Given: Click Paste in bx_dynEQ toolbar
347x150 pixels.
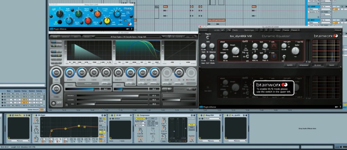Looking at the screenshot, I should pos(286,30).
